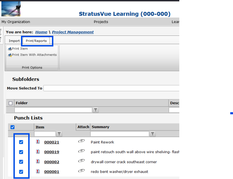The image size is (233, 179).
Task: Open the Move Selected To dropdown field
Action: pyautogui.click(x=111, y=88)
